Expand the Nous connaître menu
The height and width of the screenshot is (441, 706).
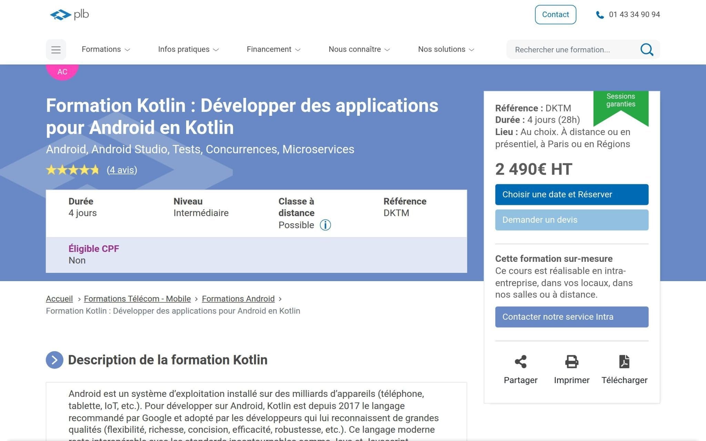click(x=359, y=49)
